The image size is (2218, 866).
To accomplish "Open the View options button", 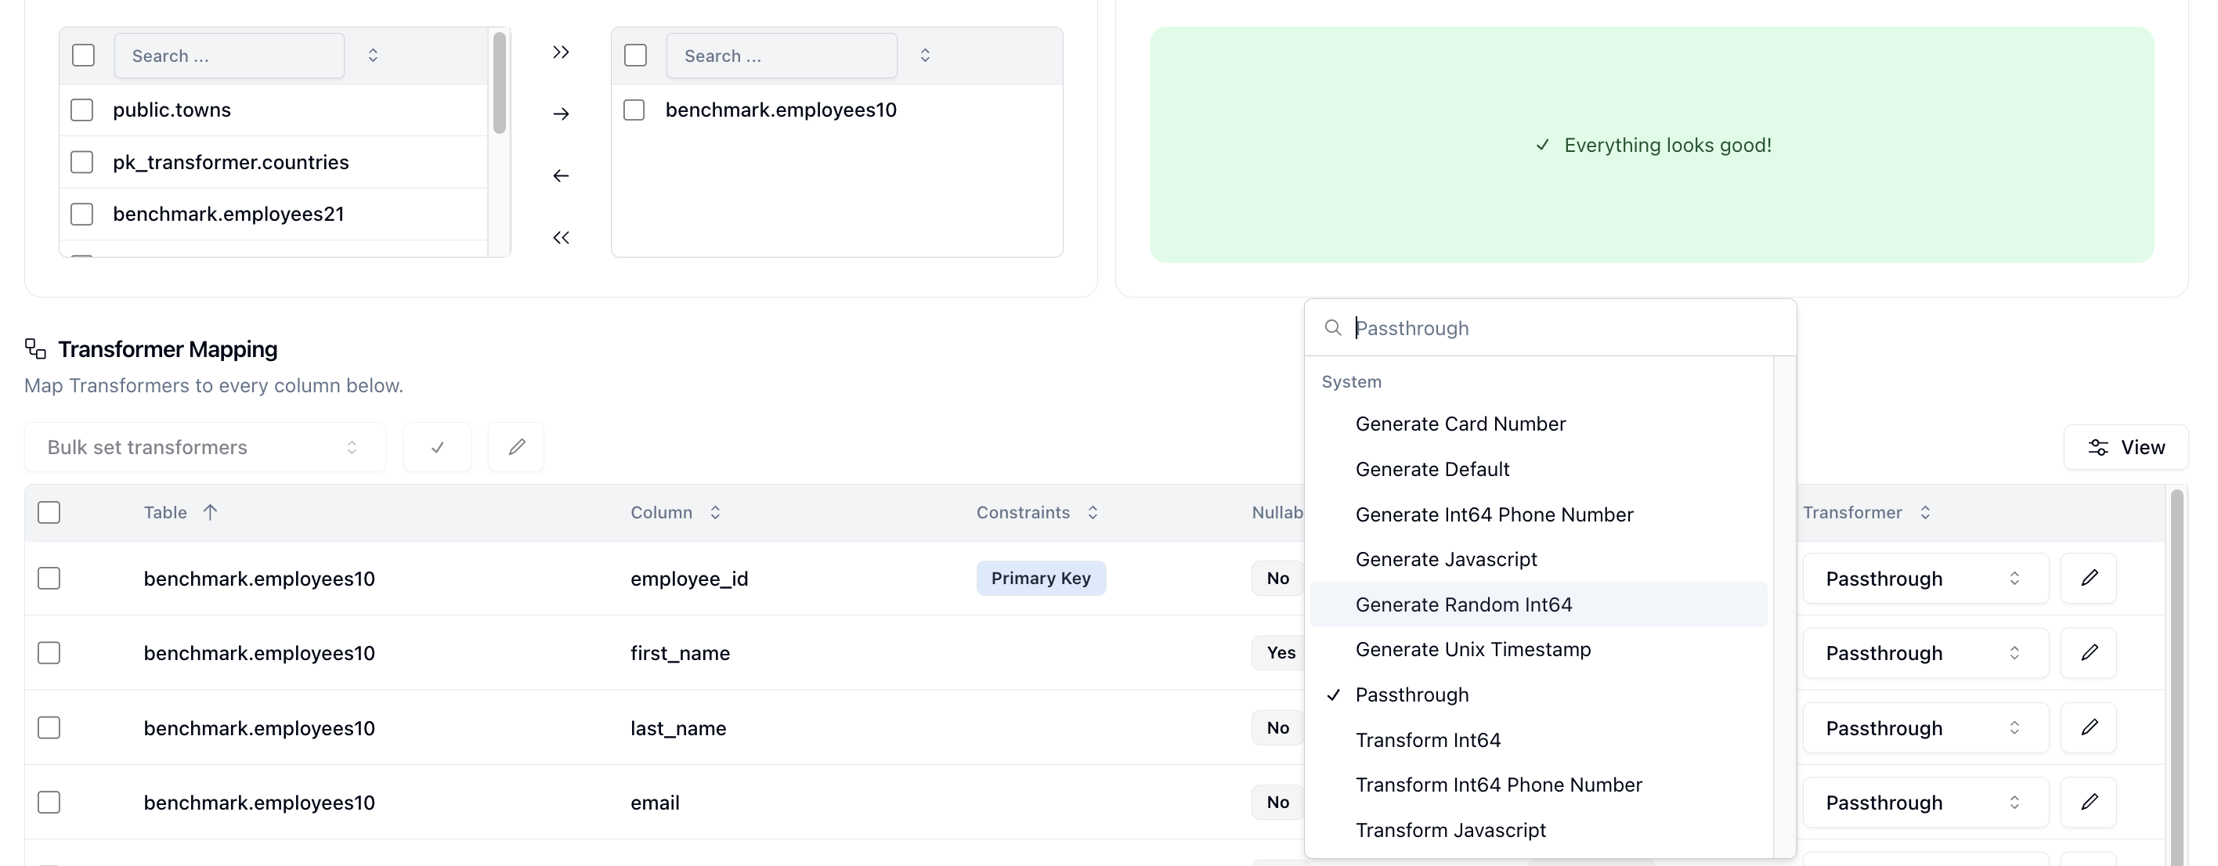I will pos(2126,447).
